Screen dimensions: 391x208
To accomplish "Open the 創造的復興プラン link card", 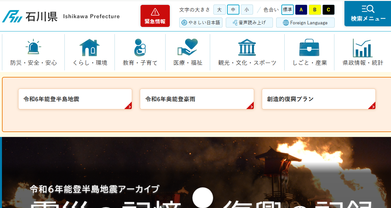I will (319, 99).
